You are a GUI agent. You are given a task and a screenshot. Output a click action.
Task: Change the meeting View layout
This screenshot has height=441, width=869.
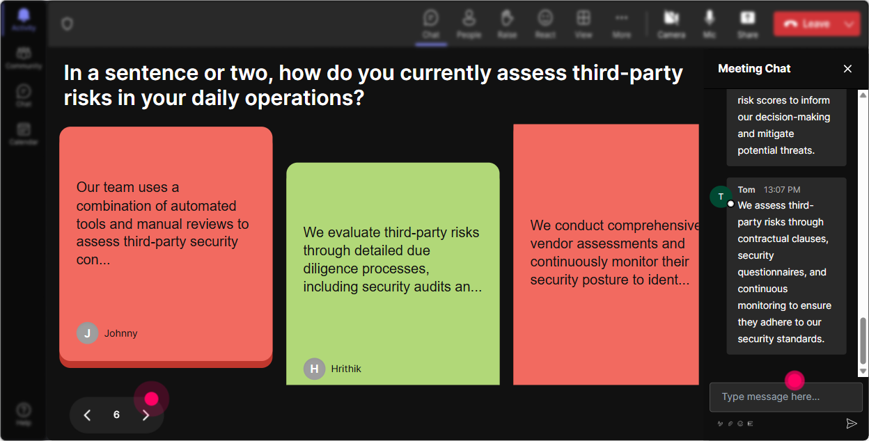pyautogui.click(x=584, y=24)
